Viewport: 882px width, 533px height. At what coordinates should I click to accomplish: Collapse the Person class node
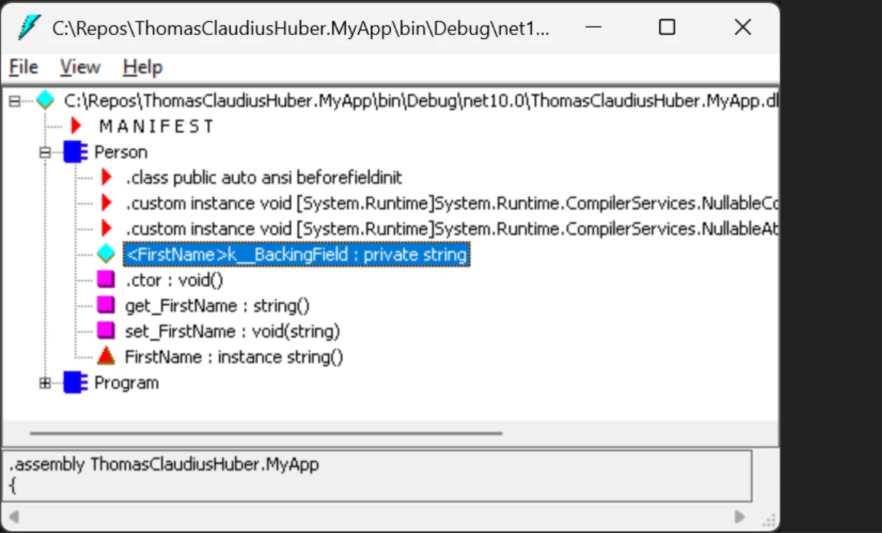tap(46, 152)
